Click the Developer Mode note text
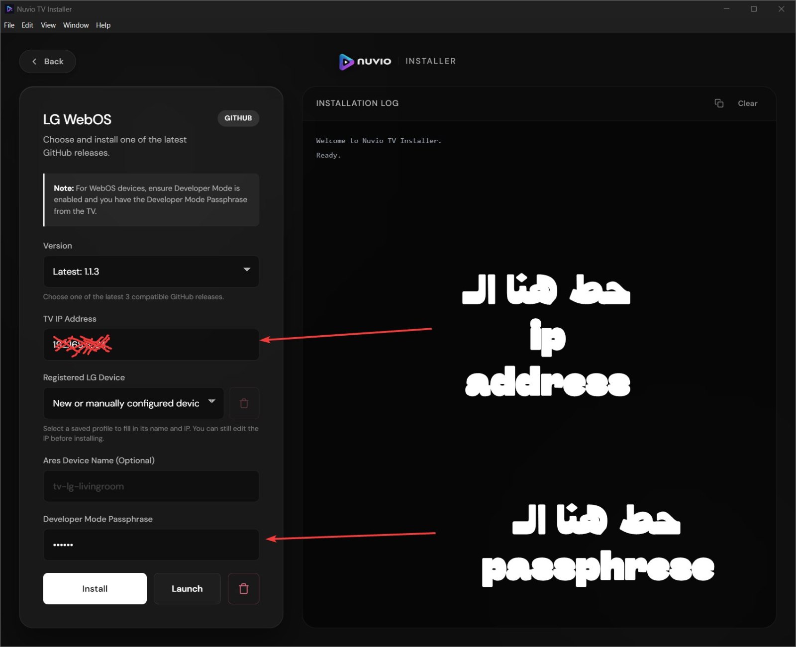The width and height of the screenshot is (796, 647). tap(150, 199)
